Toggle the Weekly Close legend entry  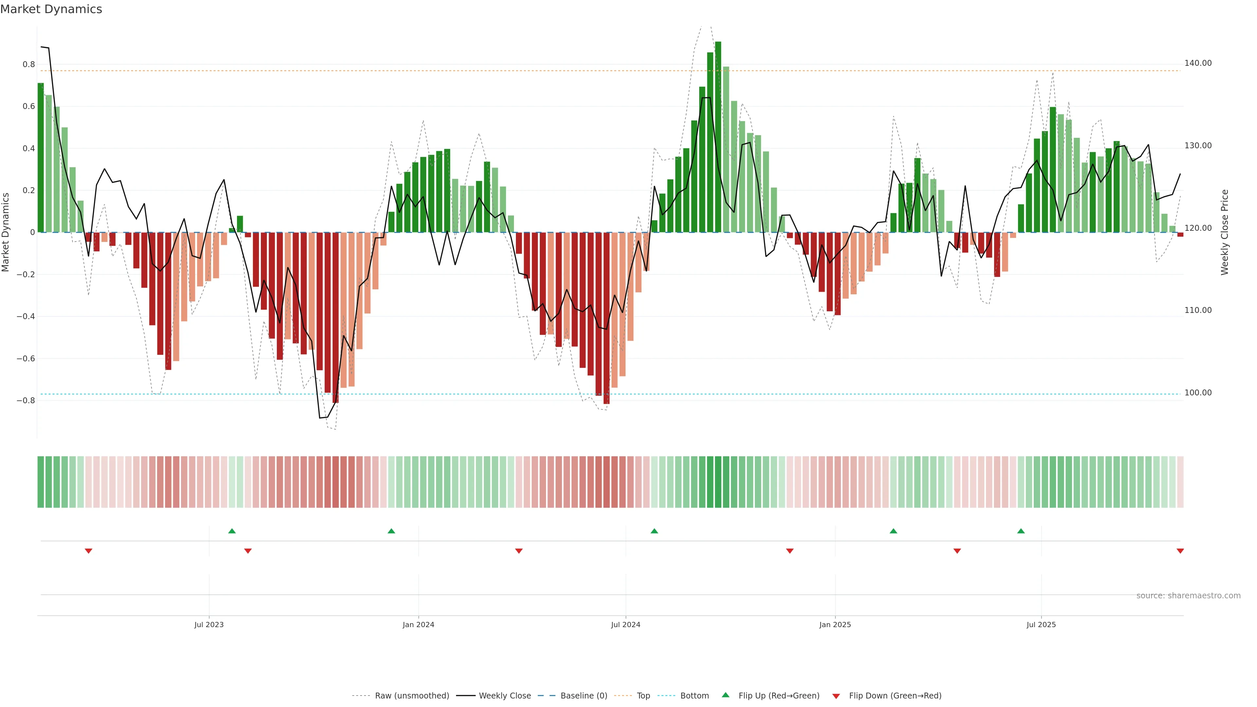click(x=504, y=696)
